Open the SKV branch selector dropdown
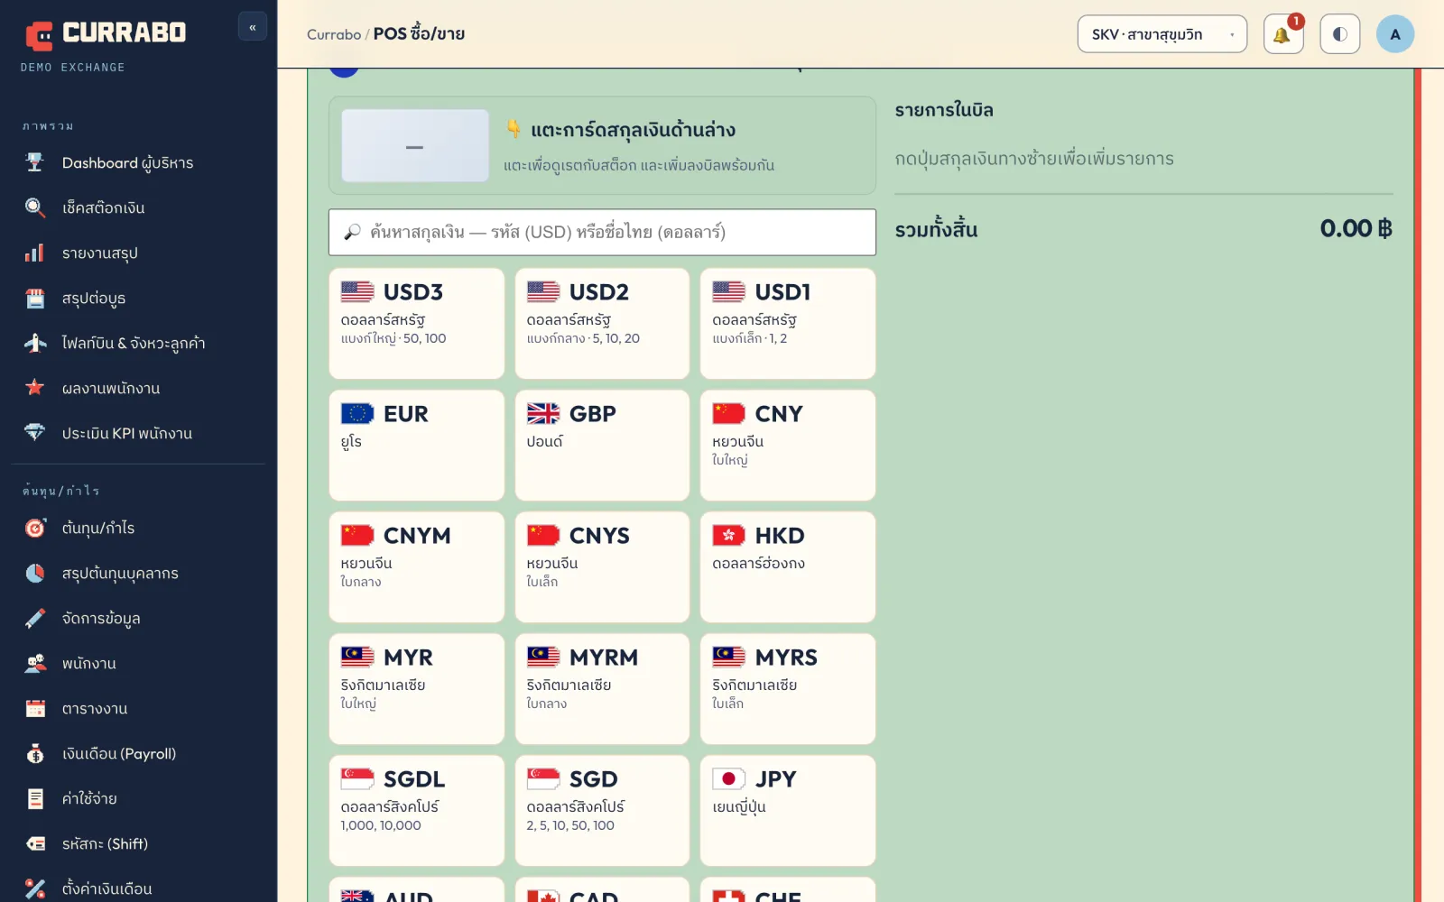 click(1162, 34)
